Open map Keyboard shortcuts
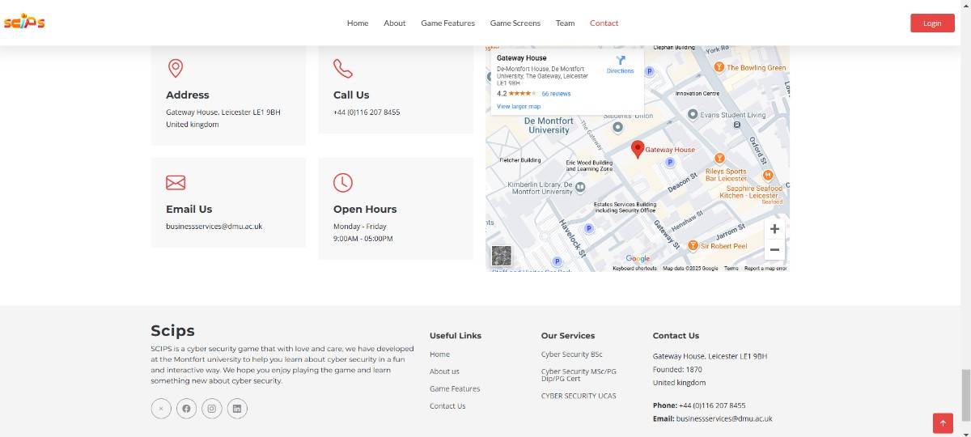Viewport: 971px width, 437px height. [634, 268]
